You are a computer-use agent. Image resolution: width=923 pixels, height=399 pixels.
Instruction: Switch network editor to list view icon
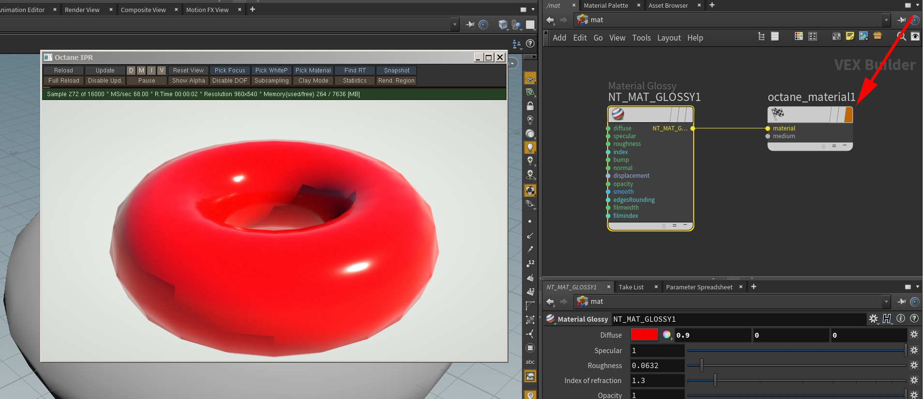[x=775, y=36]
